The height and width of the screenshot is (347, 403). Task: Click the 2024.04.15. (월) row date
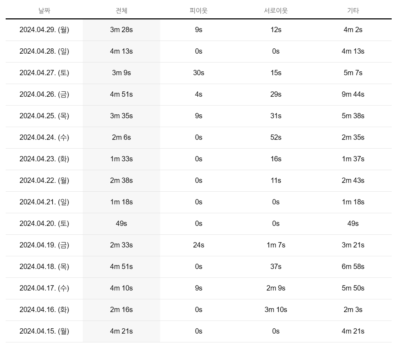44,331
